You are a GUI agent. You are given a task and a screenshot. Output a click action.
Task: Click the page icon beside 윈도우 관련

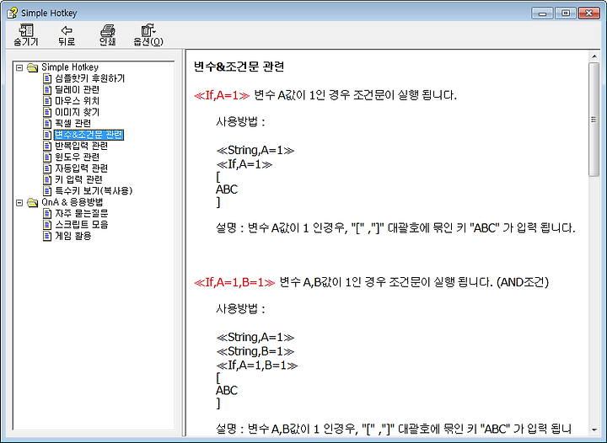click(47, 157)
